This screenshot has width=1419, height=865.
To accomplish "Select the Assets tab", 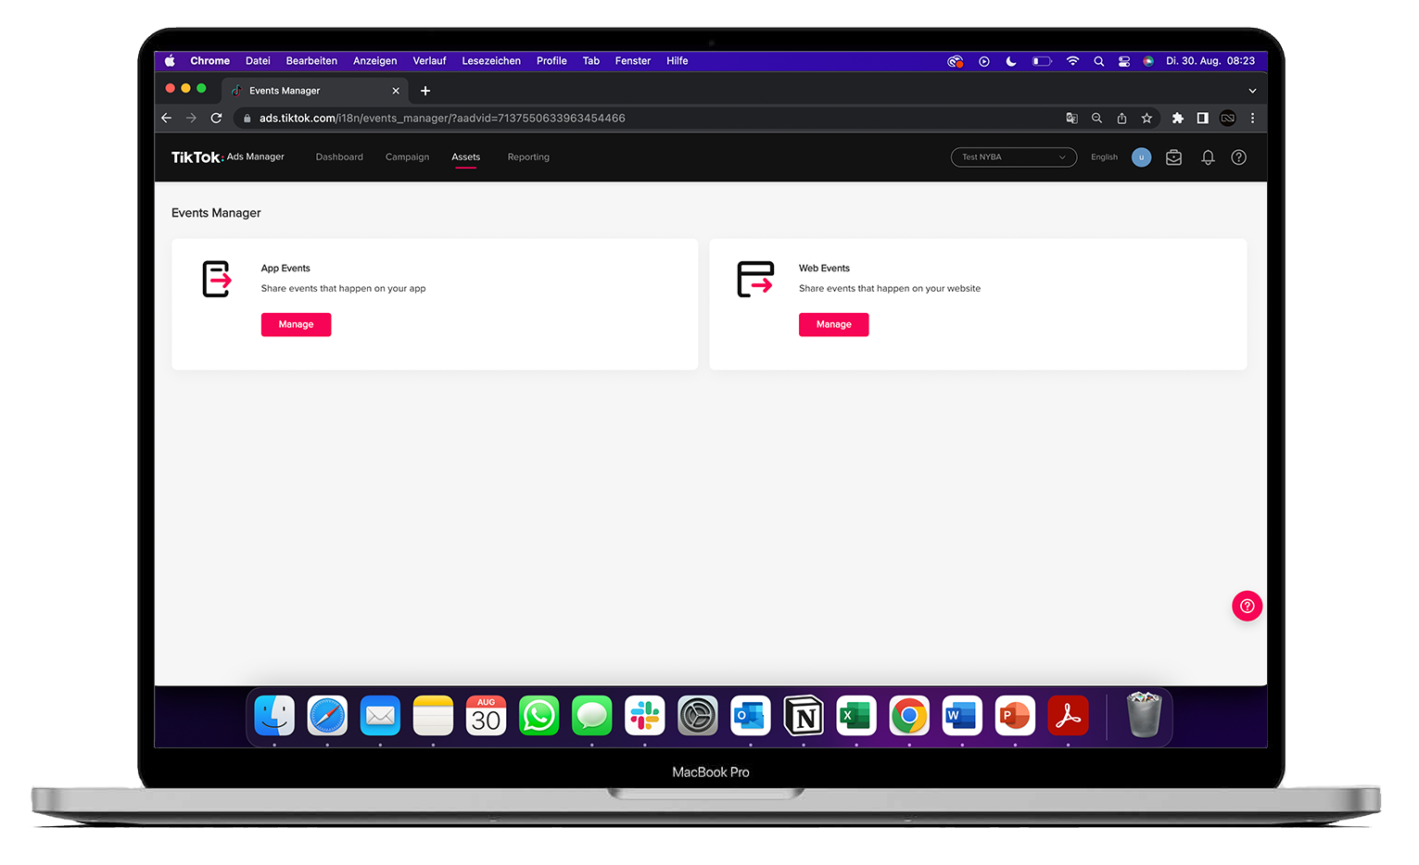I will click(x=465, y=157).
